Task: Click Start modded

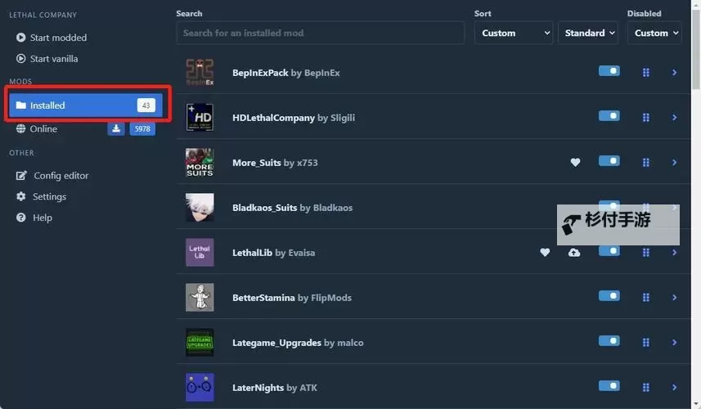Action: coord(57,38)
